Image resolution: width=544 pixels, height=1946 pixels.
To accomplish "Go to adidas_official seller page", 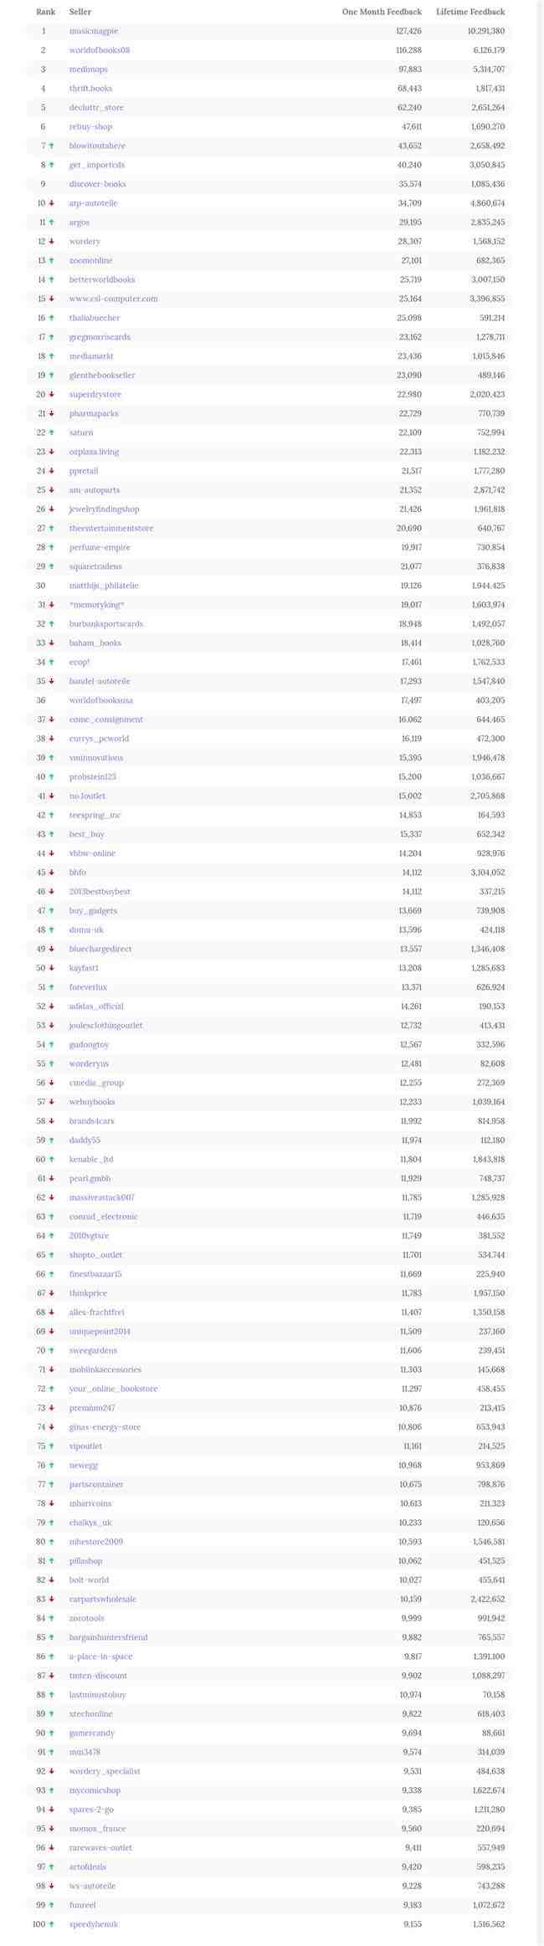I will 96,1006.
